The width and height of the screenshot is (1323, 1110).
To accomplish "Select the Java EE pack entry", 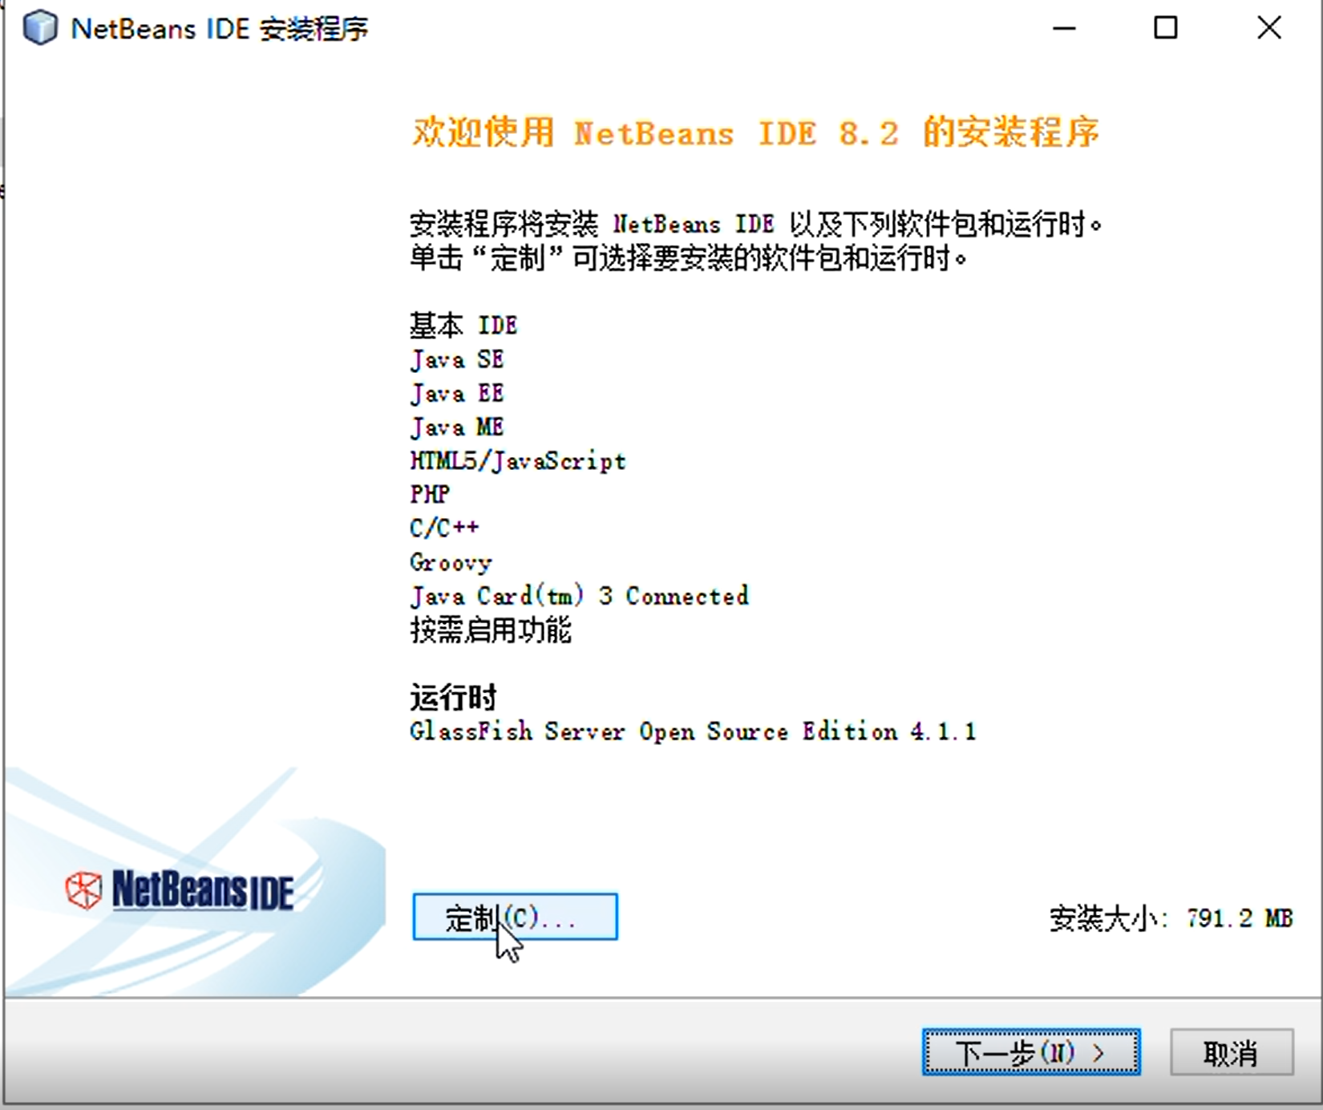I will click(x=456, y=393).
